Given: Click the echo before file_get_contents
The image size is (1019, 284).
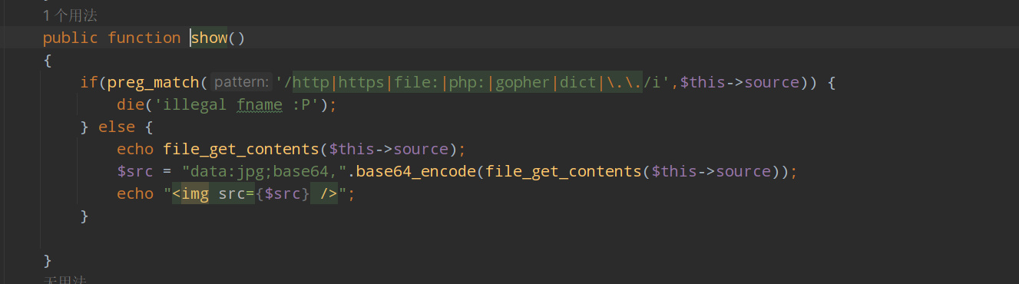Looking at the screenshot, I should tap(135, 149).
